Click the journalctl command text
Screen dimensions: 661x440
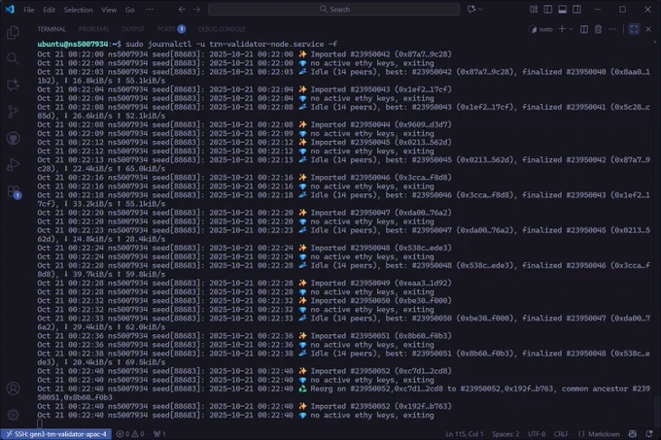[x=231, y=45]
